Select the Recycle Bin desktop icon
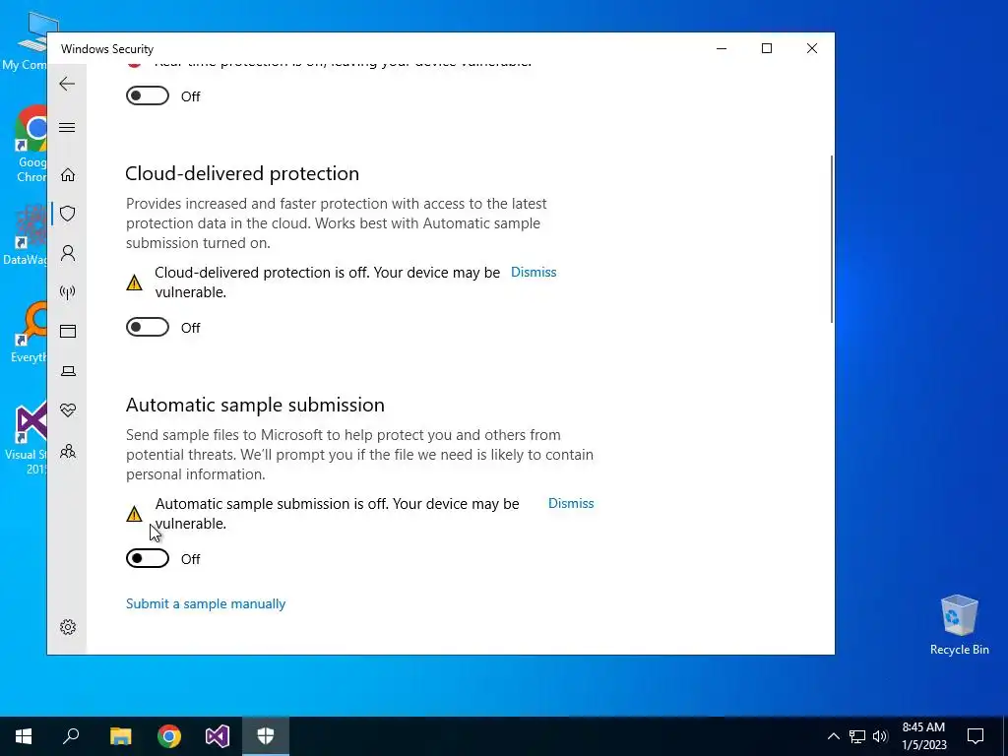 (959, 625)
